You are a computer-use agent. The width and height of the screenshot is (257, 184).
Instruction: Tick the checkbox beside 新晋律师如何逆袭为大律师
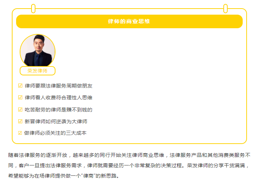pyautogui.click(x=20, y=121)
